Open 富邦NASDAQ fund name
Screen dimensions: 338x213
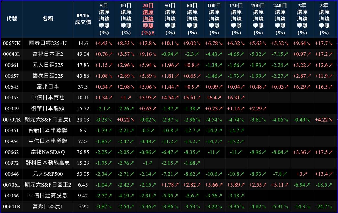[x=48, y=152]
